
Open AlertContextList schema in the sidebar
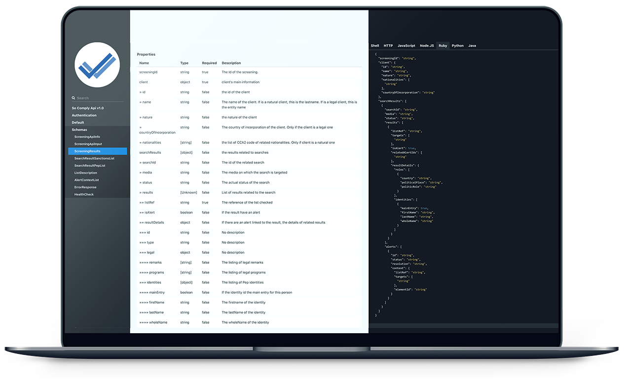tap(87, 180)
